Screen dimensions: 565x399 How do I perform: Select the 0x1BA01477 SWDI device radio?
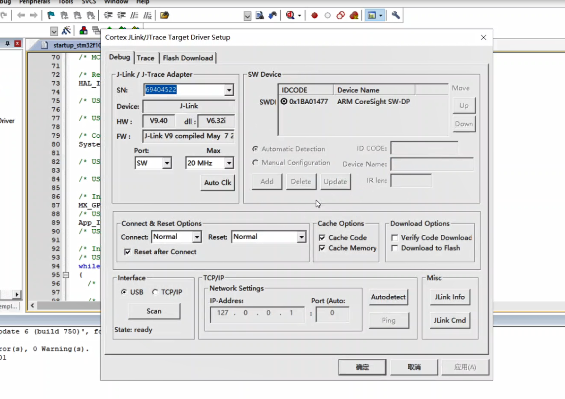coord(284,101)
